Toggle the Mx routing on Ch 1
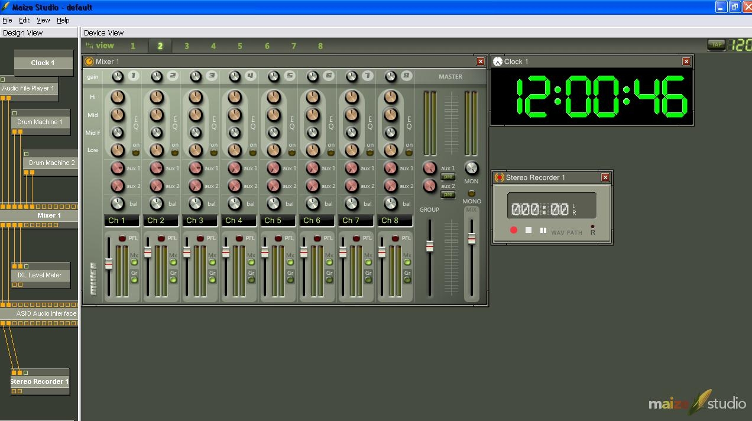752x421 pixels. tap(134, 263)
